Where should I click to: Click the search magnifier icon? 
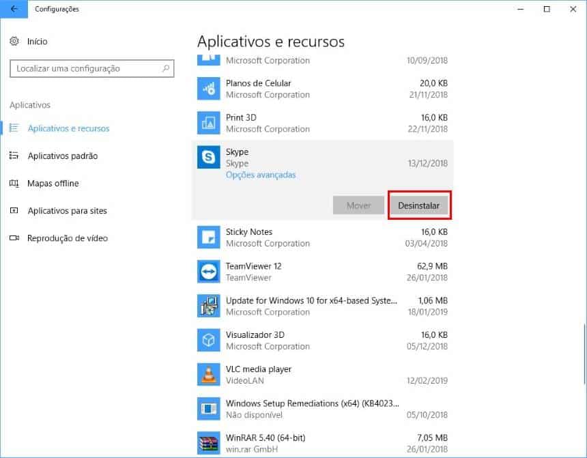tap(166, 68)
